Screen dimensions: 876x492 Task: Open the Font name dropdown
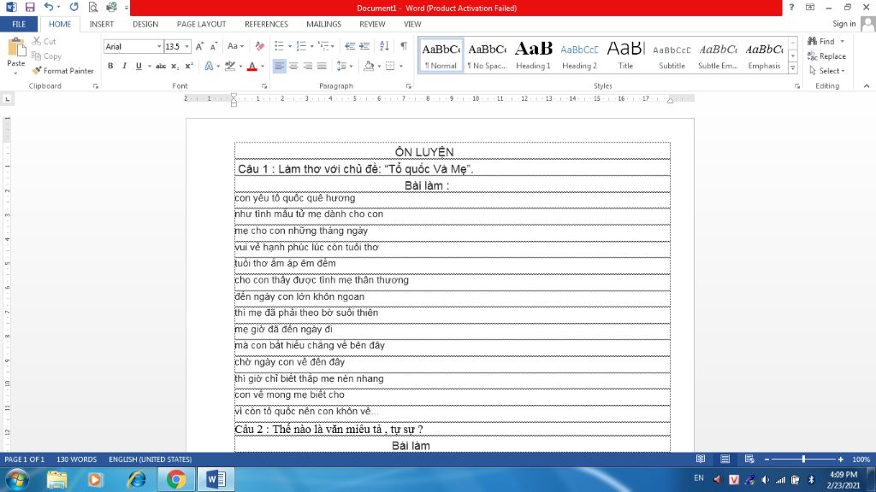coord(159,47)
